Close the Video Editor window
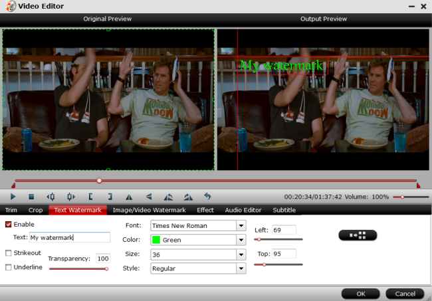Viewport: 432px width, 301px height. 424,7
